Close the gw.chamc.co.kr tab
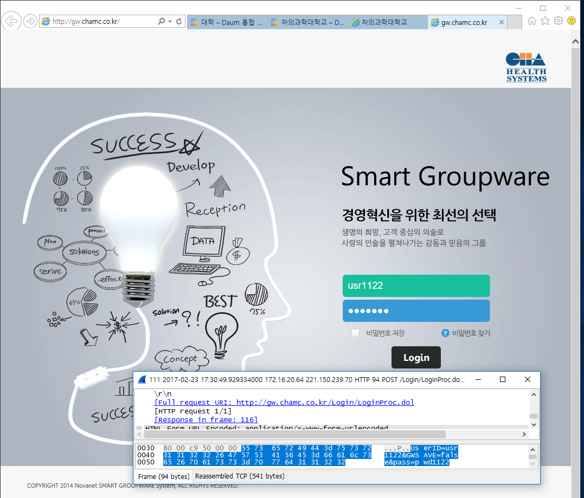The width and height of the screenshot is (584, 498). [502, 22]
